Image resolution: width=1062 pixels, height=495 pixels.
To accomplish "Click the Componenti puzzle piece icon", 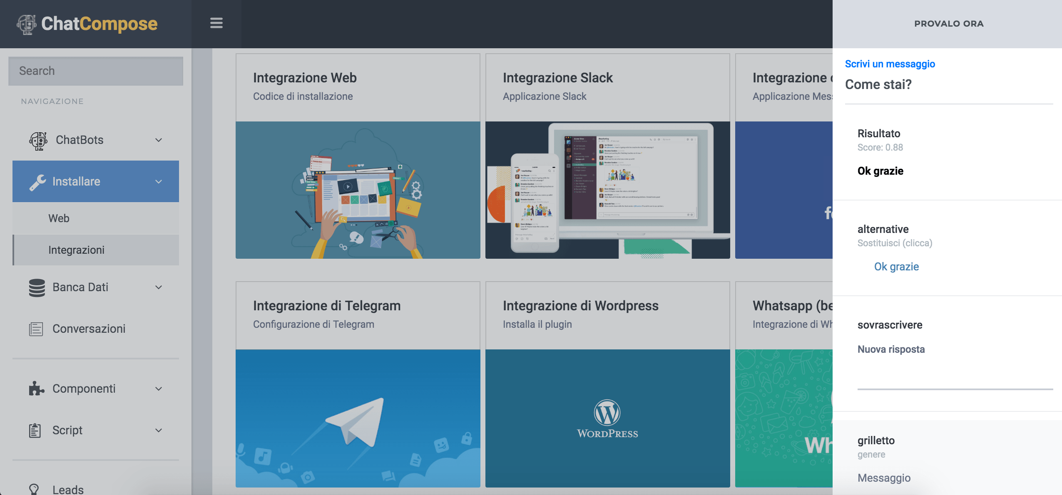I will point(37,389).
